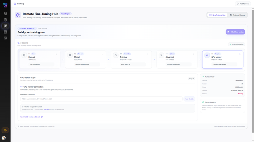Image resolution: width=254 pixels, height=142 pixels.
Task: Select the active Training icon in sidebar
Action: (5, 26)
